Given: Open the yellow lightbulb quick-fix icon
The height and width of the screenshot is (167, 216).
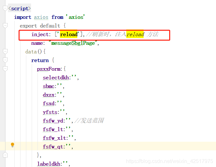Looking at the screenshot, I should [12, 145].
